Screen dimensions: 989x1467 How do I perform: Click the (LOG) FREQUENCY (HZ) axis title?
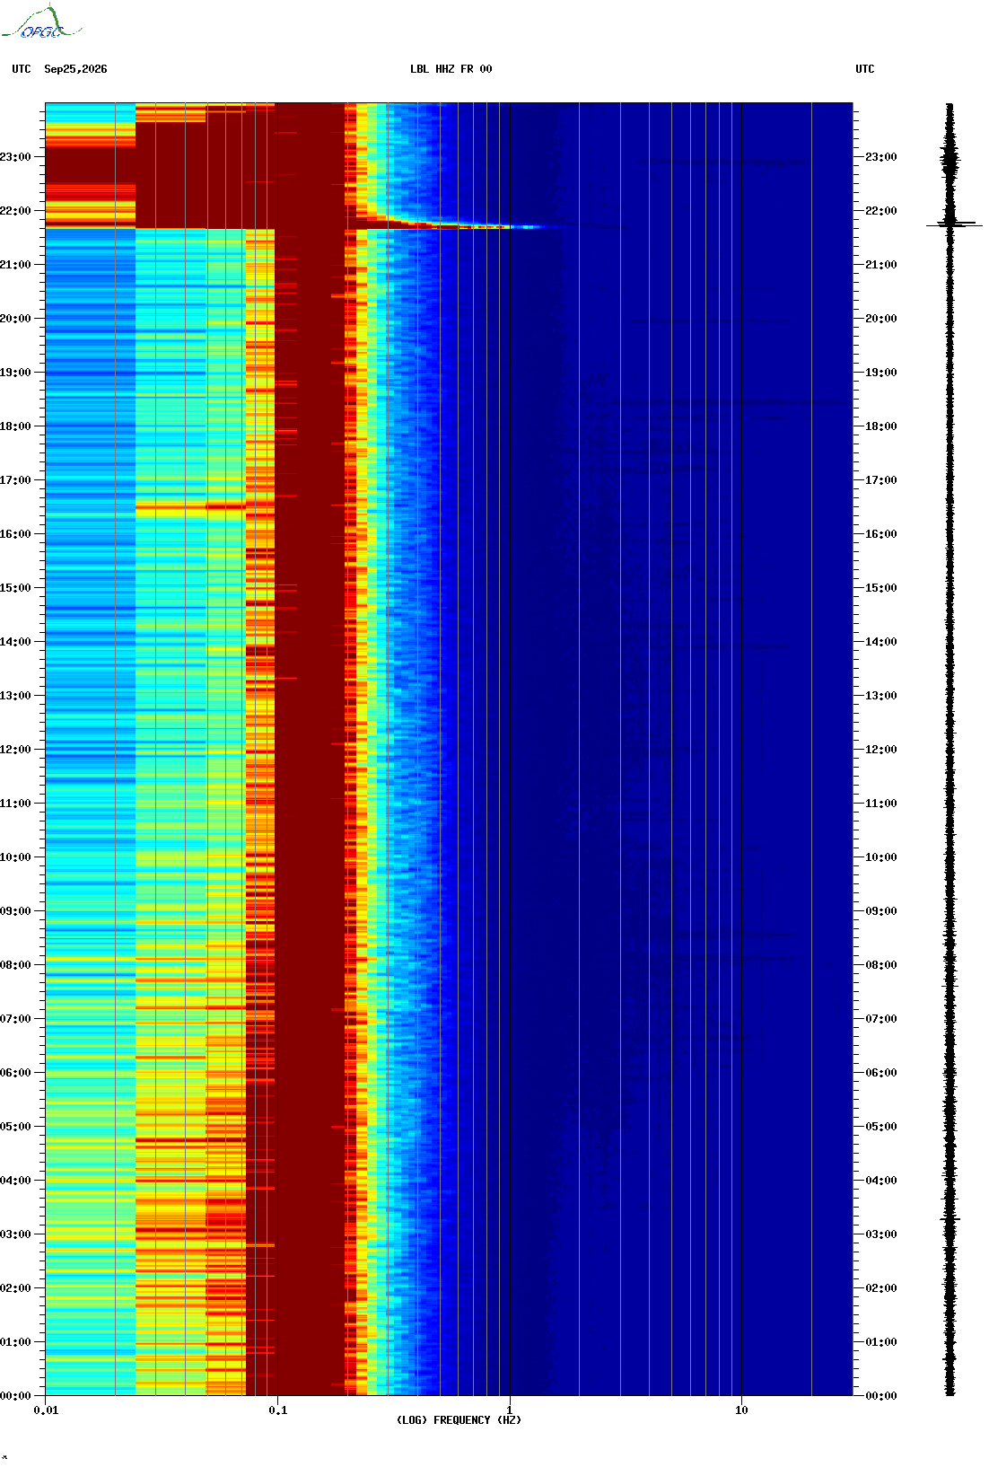click(x=459, y=1420)
